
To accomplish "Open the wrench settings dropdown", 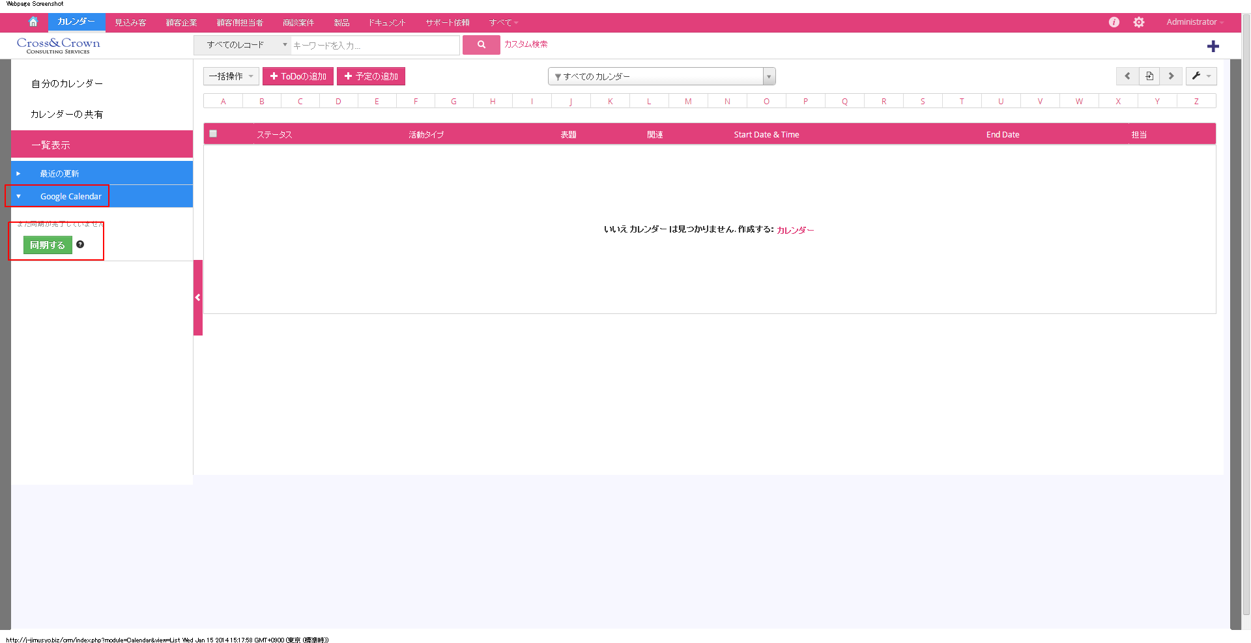I will point(1201,76).
